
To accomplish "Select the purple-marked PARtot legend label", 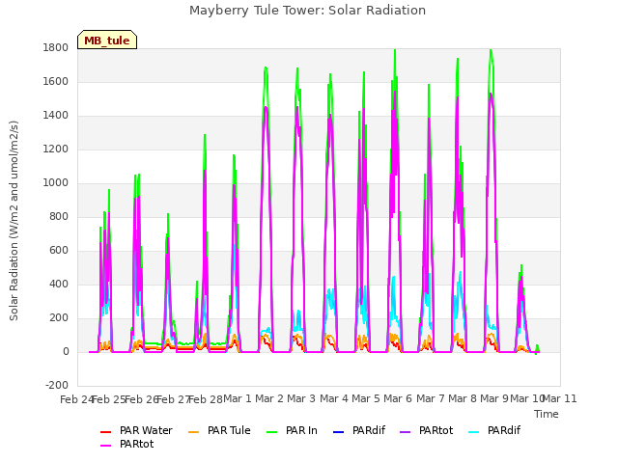I will tap(435, 431).
